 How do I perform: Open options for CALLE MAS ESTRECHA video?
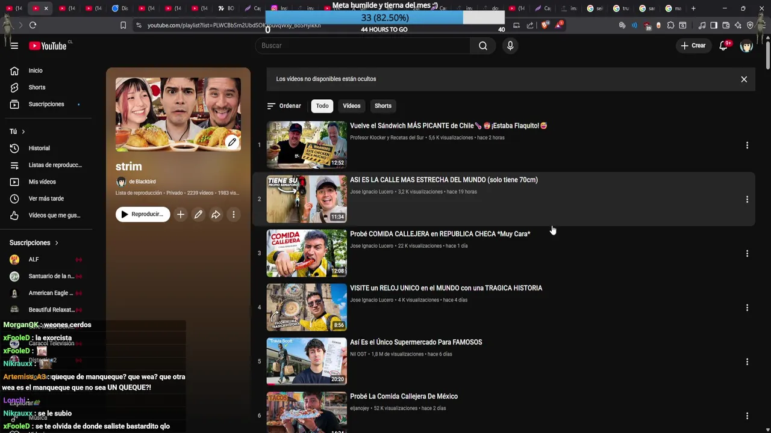(747, 199)
